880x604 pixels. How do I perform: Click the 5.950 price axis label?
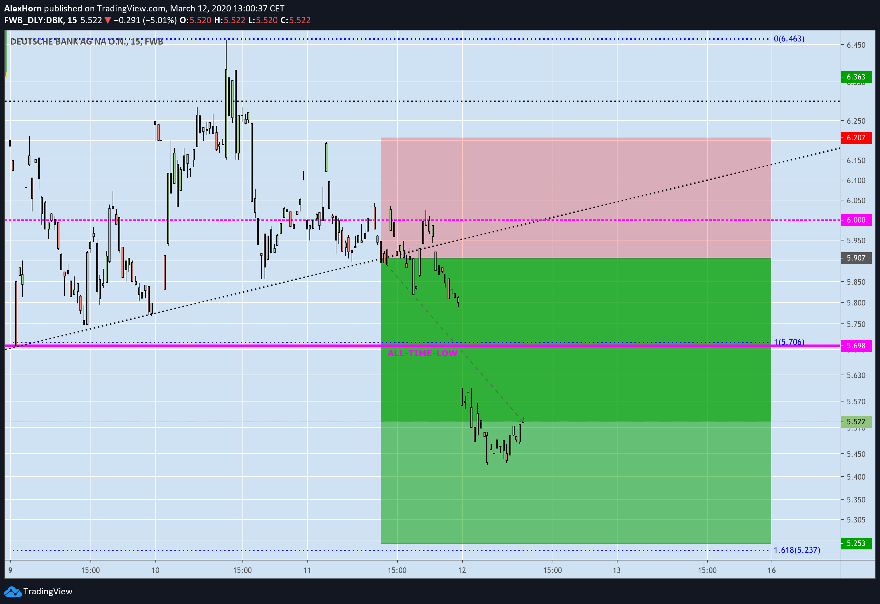click(856, 240)
